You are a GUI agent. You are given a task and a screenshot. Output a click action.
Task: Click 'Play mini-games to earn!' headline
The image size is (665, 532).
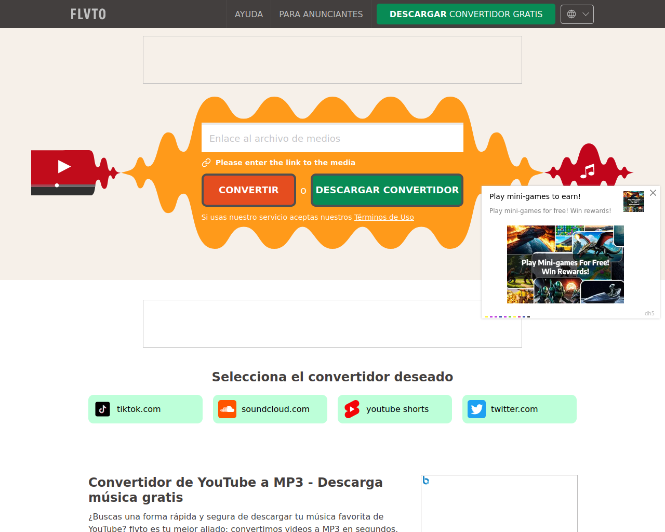pyautogui.click(x=535, y=196)
